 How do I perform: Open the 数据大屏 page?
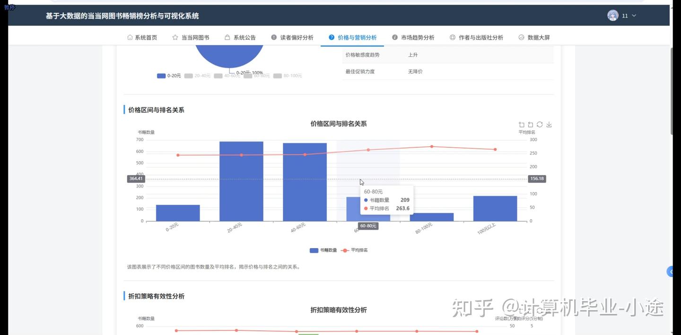pyautogui.click(x=538, y=37)
